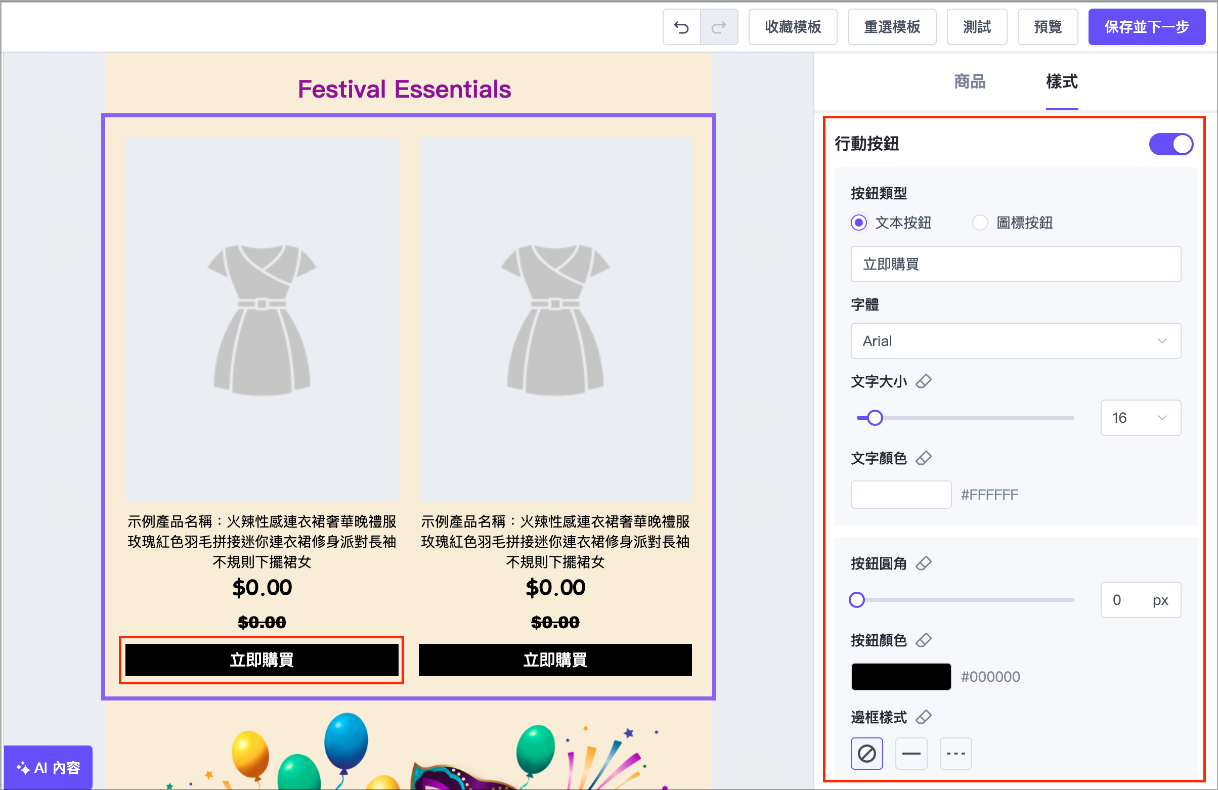Click the undo icon
Viewport: 1218px width, 790px height.
click(x=681, y=27)
